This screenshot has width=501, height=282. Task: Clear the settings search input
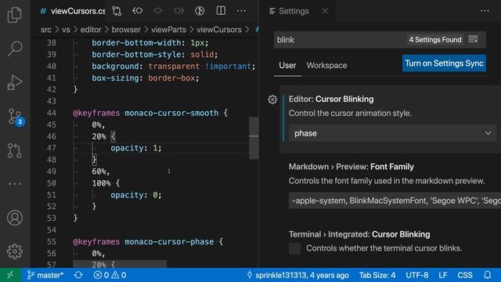coord(473,39)
